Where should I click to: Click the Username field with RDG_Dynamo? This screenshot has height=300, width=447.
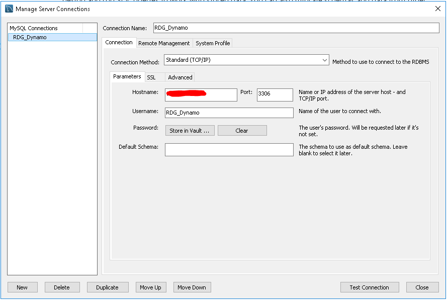click(229, 113)
